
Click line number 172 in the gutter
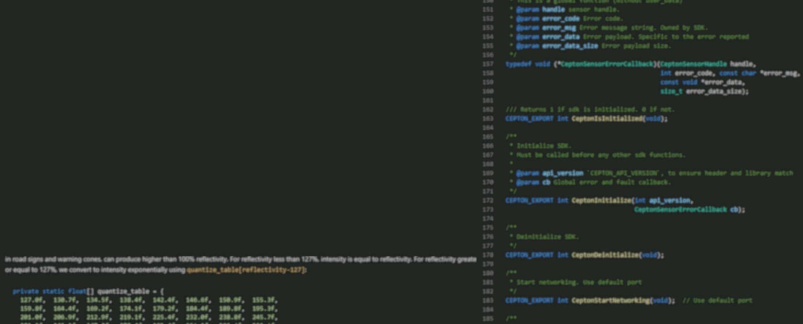487,201
